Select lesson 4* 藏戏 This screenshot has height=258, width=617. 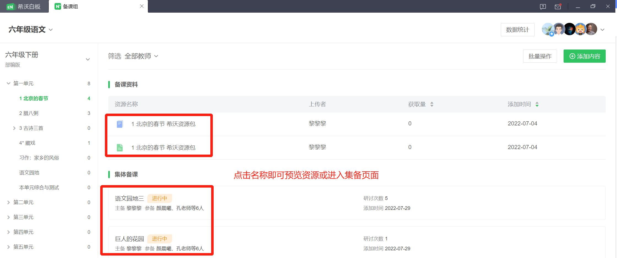click(x=27, y=143)
